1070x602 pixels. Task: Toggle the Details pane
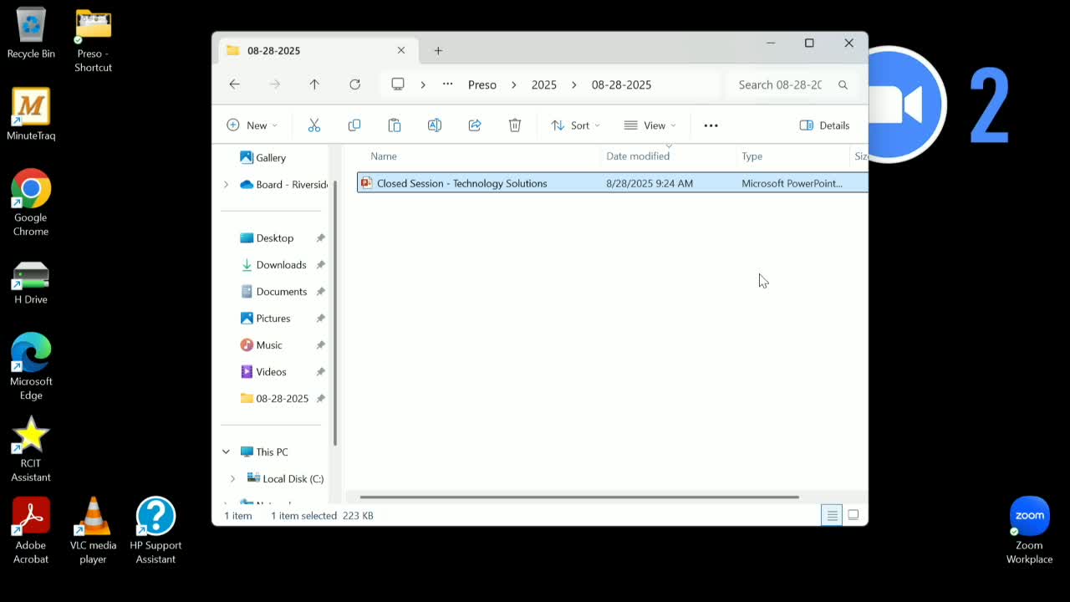coord(824,125)
